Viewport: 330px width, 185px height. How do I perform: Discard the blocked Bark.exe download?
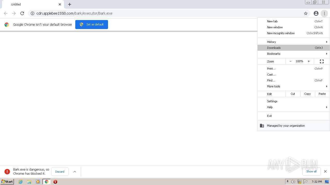pyautogui.click(x=60, y=172)
